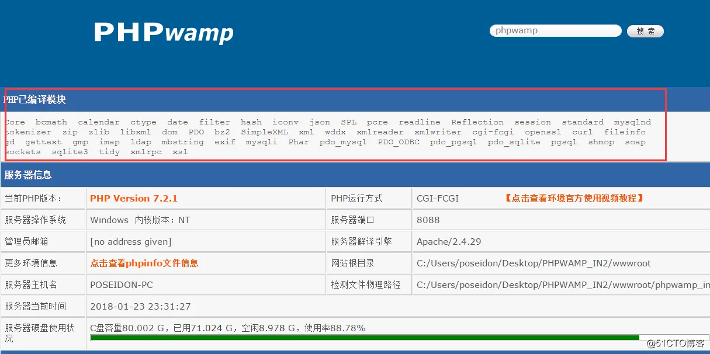The height and width of the screenshot is (354, 710).
Task: Click the calendar module name
Action: 99,122
